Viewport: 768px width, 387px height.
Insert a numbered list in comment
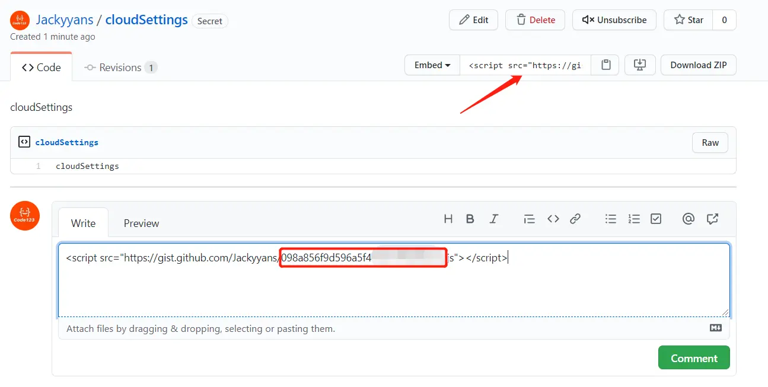pyautogui.click(x=634, y=219)
